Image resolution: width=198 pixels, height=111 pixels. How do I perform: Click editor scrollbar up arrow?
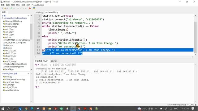click(x=195, y=16)
